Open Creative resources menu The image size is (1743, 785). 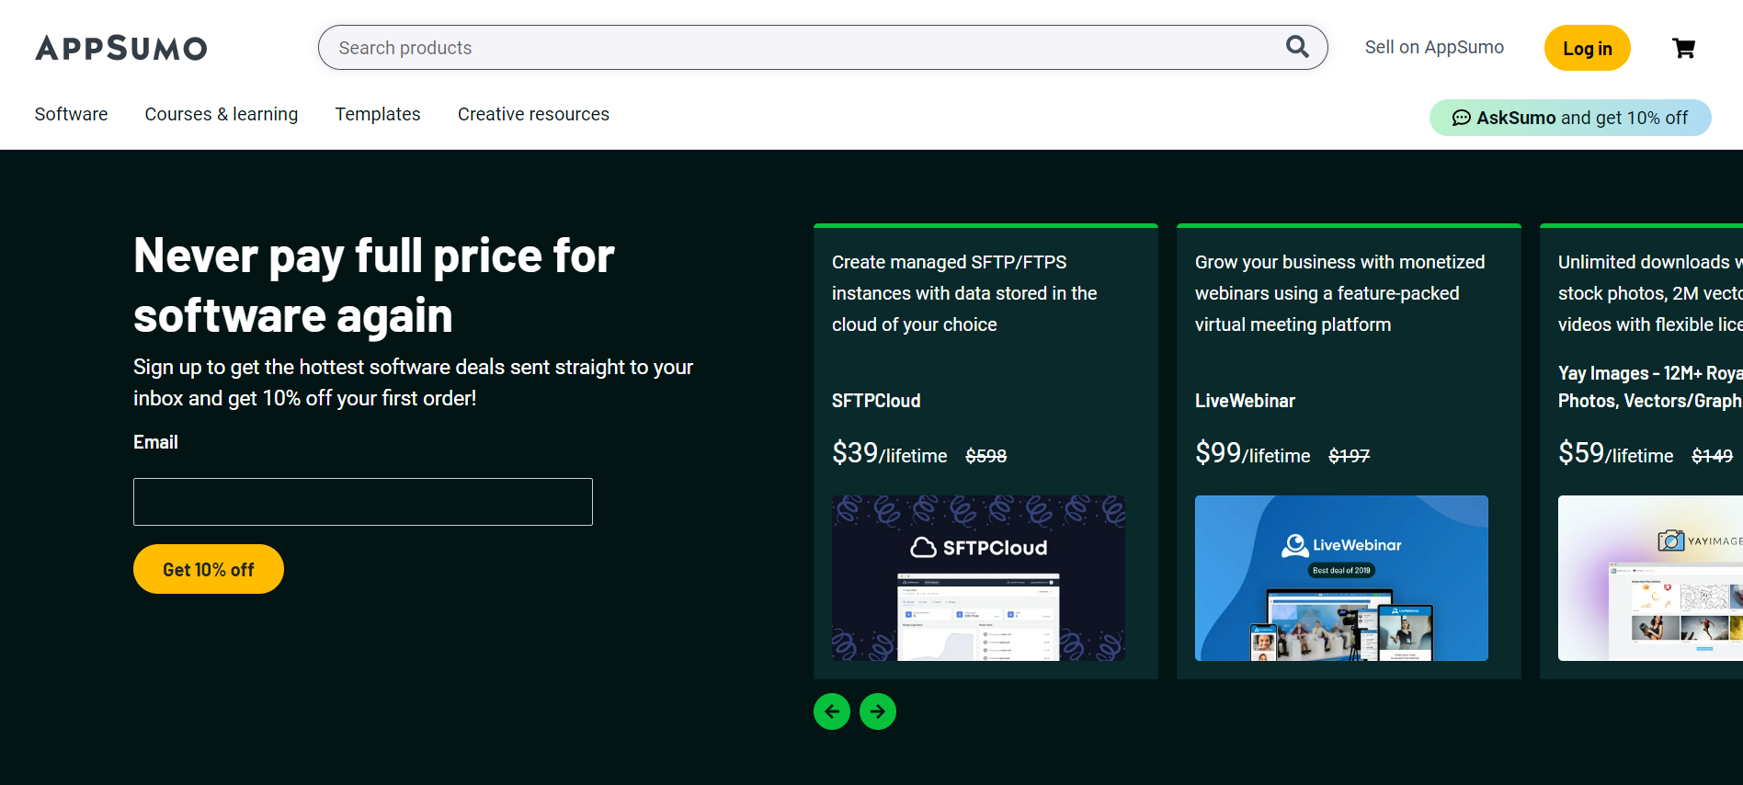tap(533, 114)
